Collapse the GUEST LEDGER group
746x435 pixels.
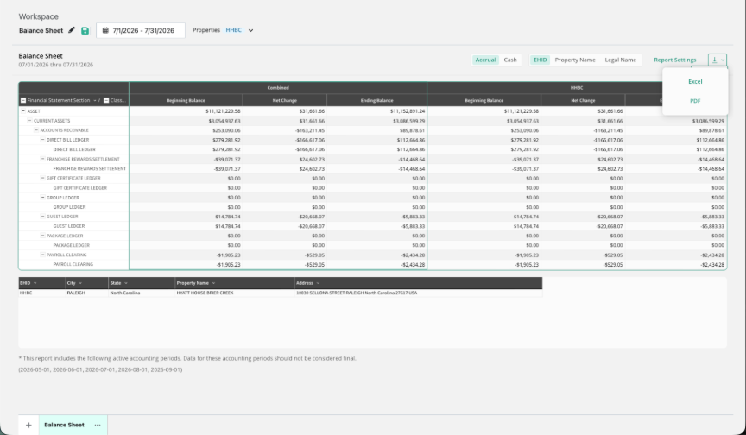tap(42, 217)
